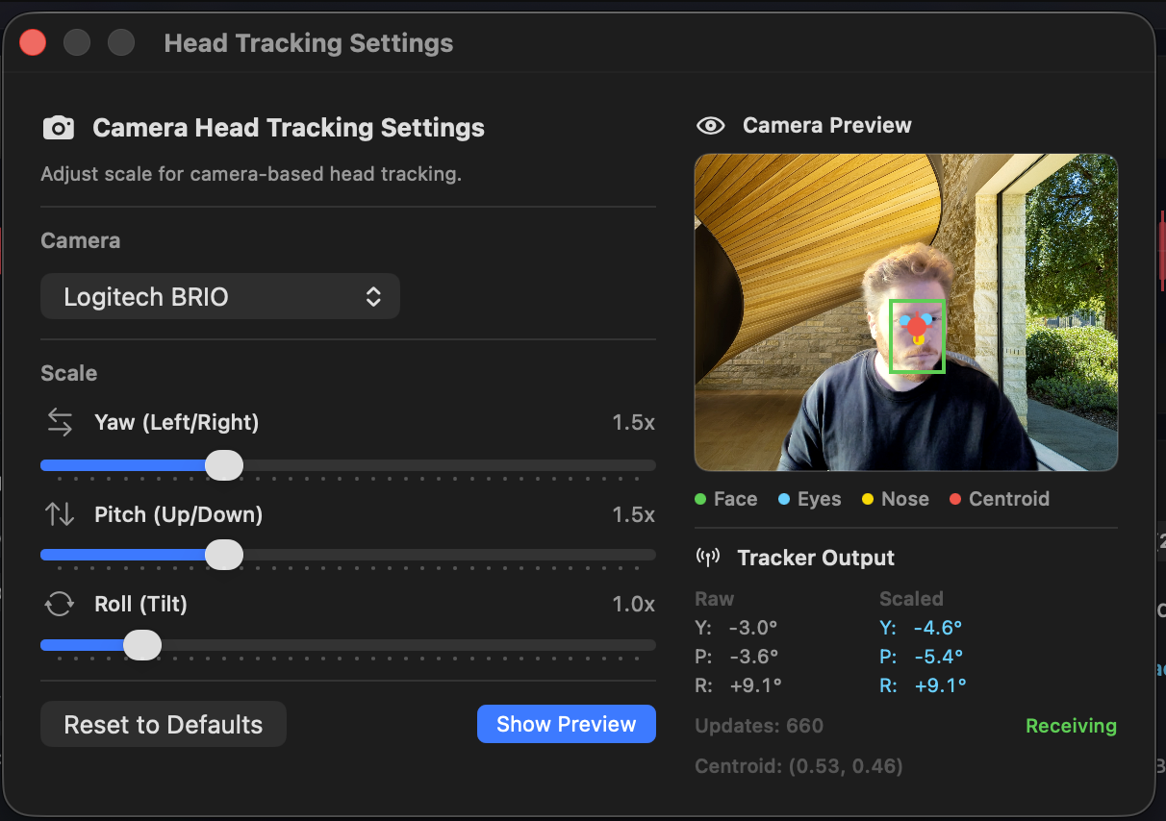Screen dimensions: 1166x821
Task: Click the red Centroid indicator dot
Action: (955, 499)
